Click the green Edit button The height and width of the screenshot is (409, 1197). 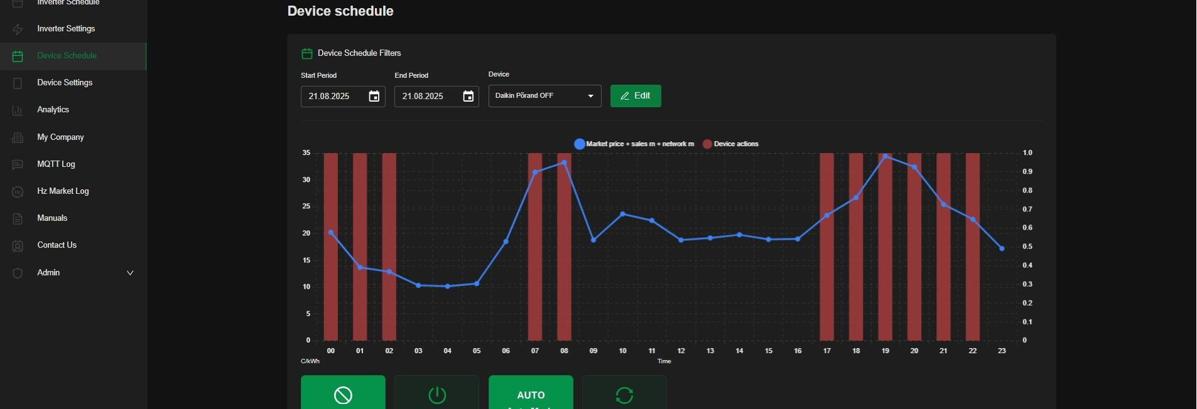[x=635, y=96]
